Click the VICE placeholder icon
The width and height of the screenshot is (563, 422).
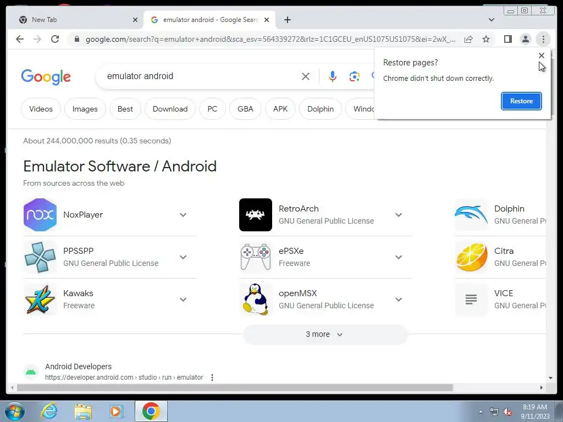pos(471,299)
